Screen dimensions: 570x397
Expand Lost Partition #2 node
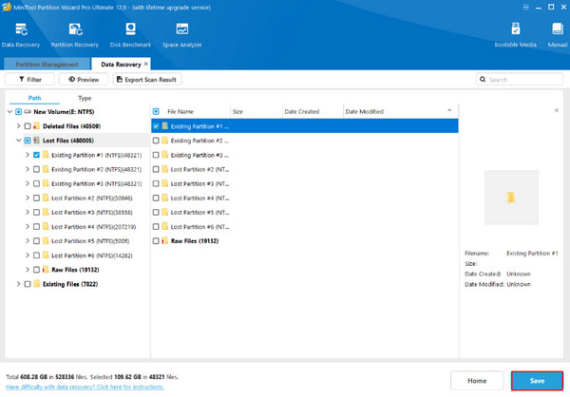coord(28,198)
